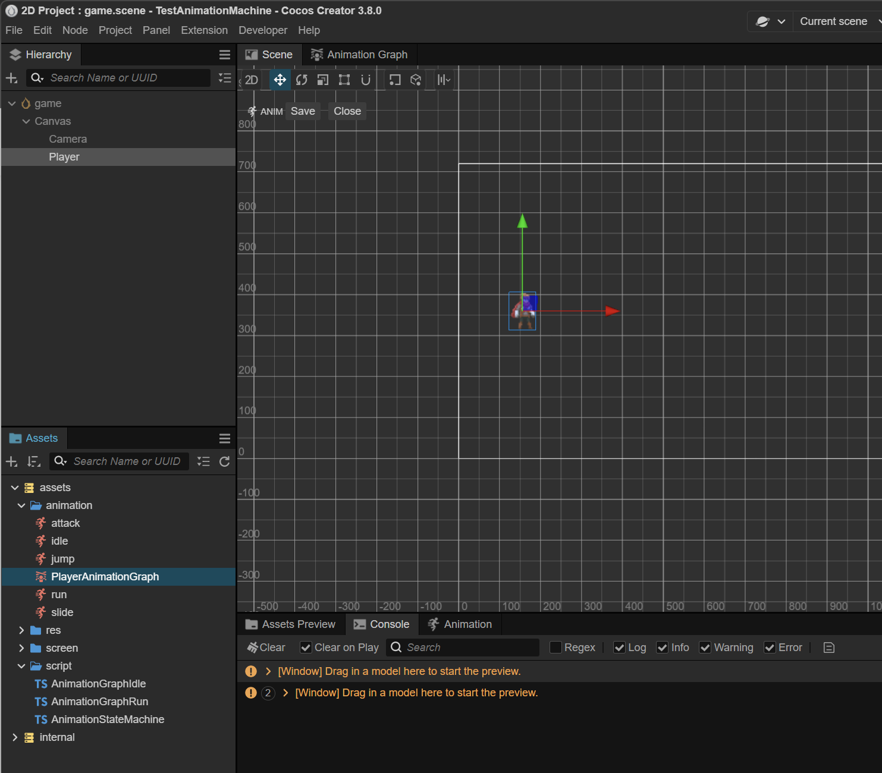The image size is (882, 773).
Task: Click the Console search input field
Action: click(x=470, y=648)
